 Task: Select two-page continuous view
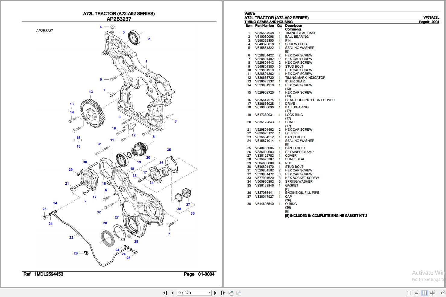[432, 293]
